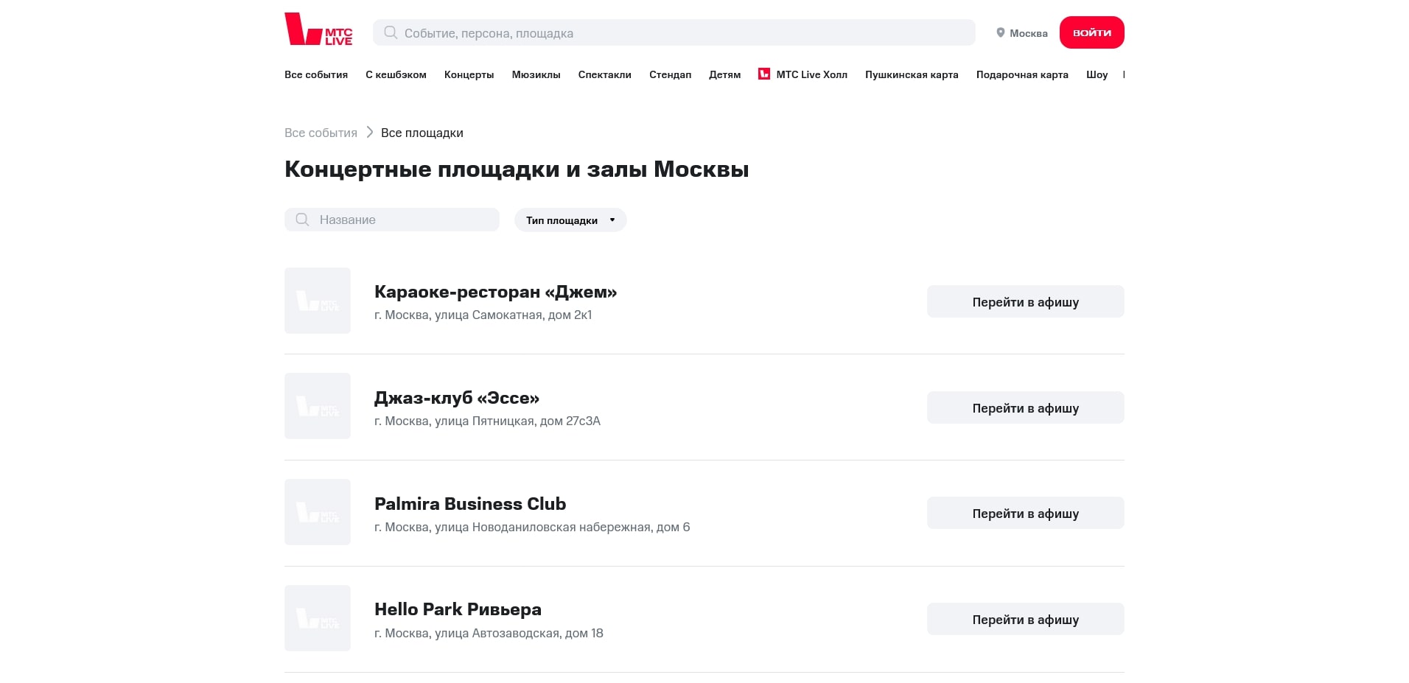The height and width of the screenshot is (683, 1409).
Task: Click the magnifier icon in the main search bar
Action: point(391,32)
